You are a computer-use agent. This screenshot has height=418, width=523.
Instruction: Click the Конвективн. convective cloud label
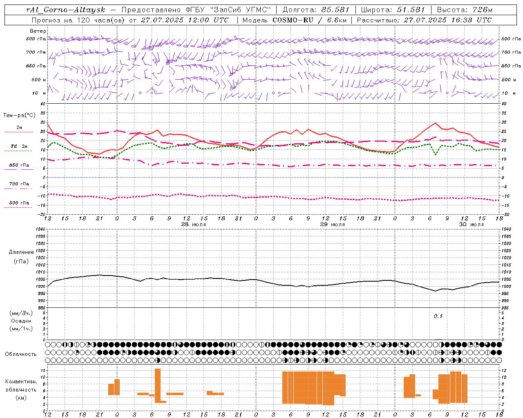pyautogui.click(x=21, y=382)
